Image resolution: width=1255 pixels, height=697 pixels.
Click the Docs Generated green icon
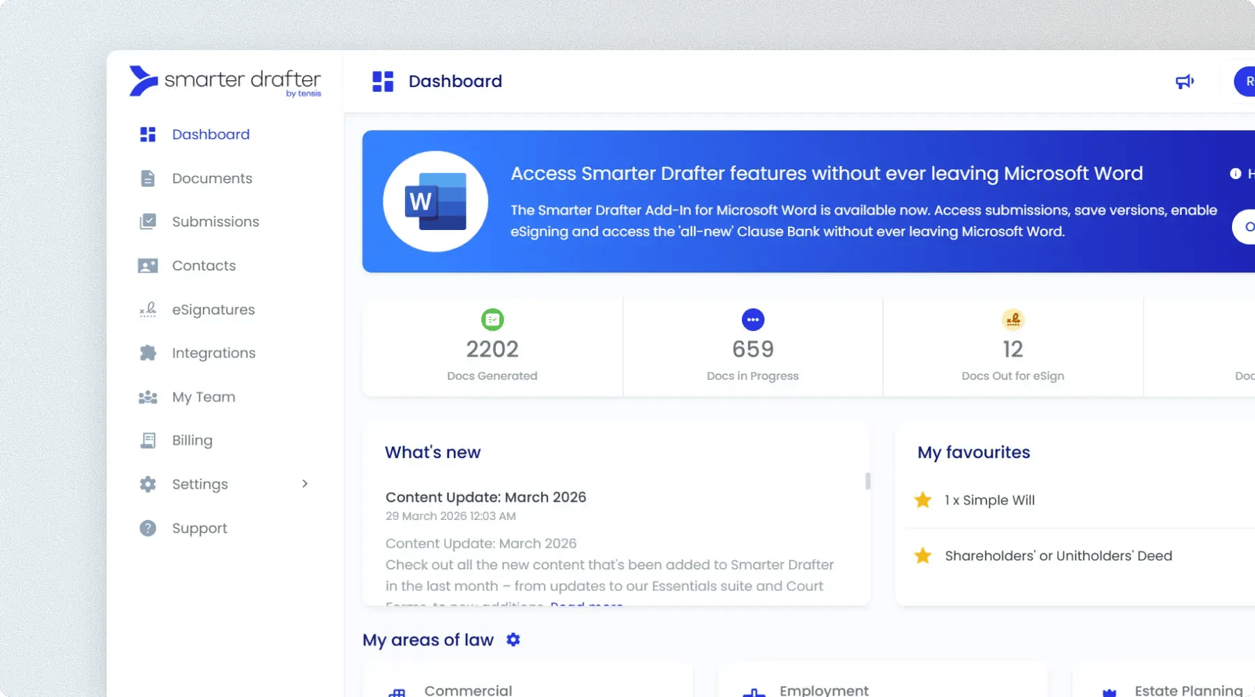(x=492, y=320)
